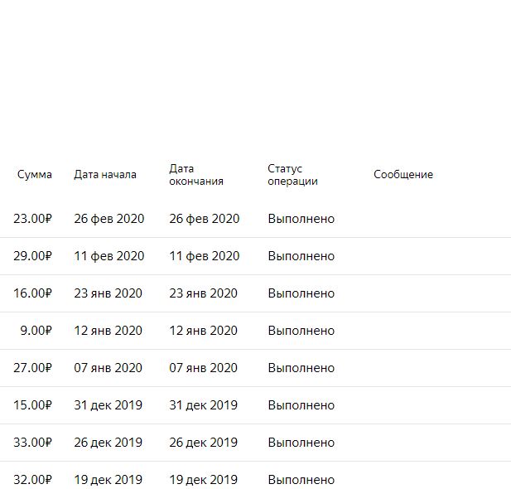Screen dimensions: 511x489
Task: Click the Дата начала column header
Action: tap(105, 175)
